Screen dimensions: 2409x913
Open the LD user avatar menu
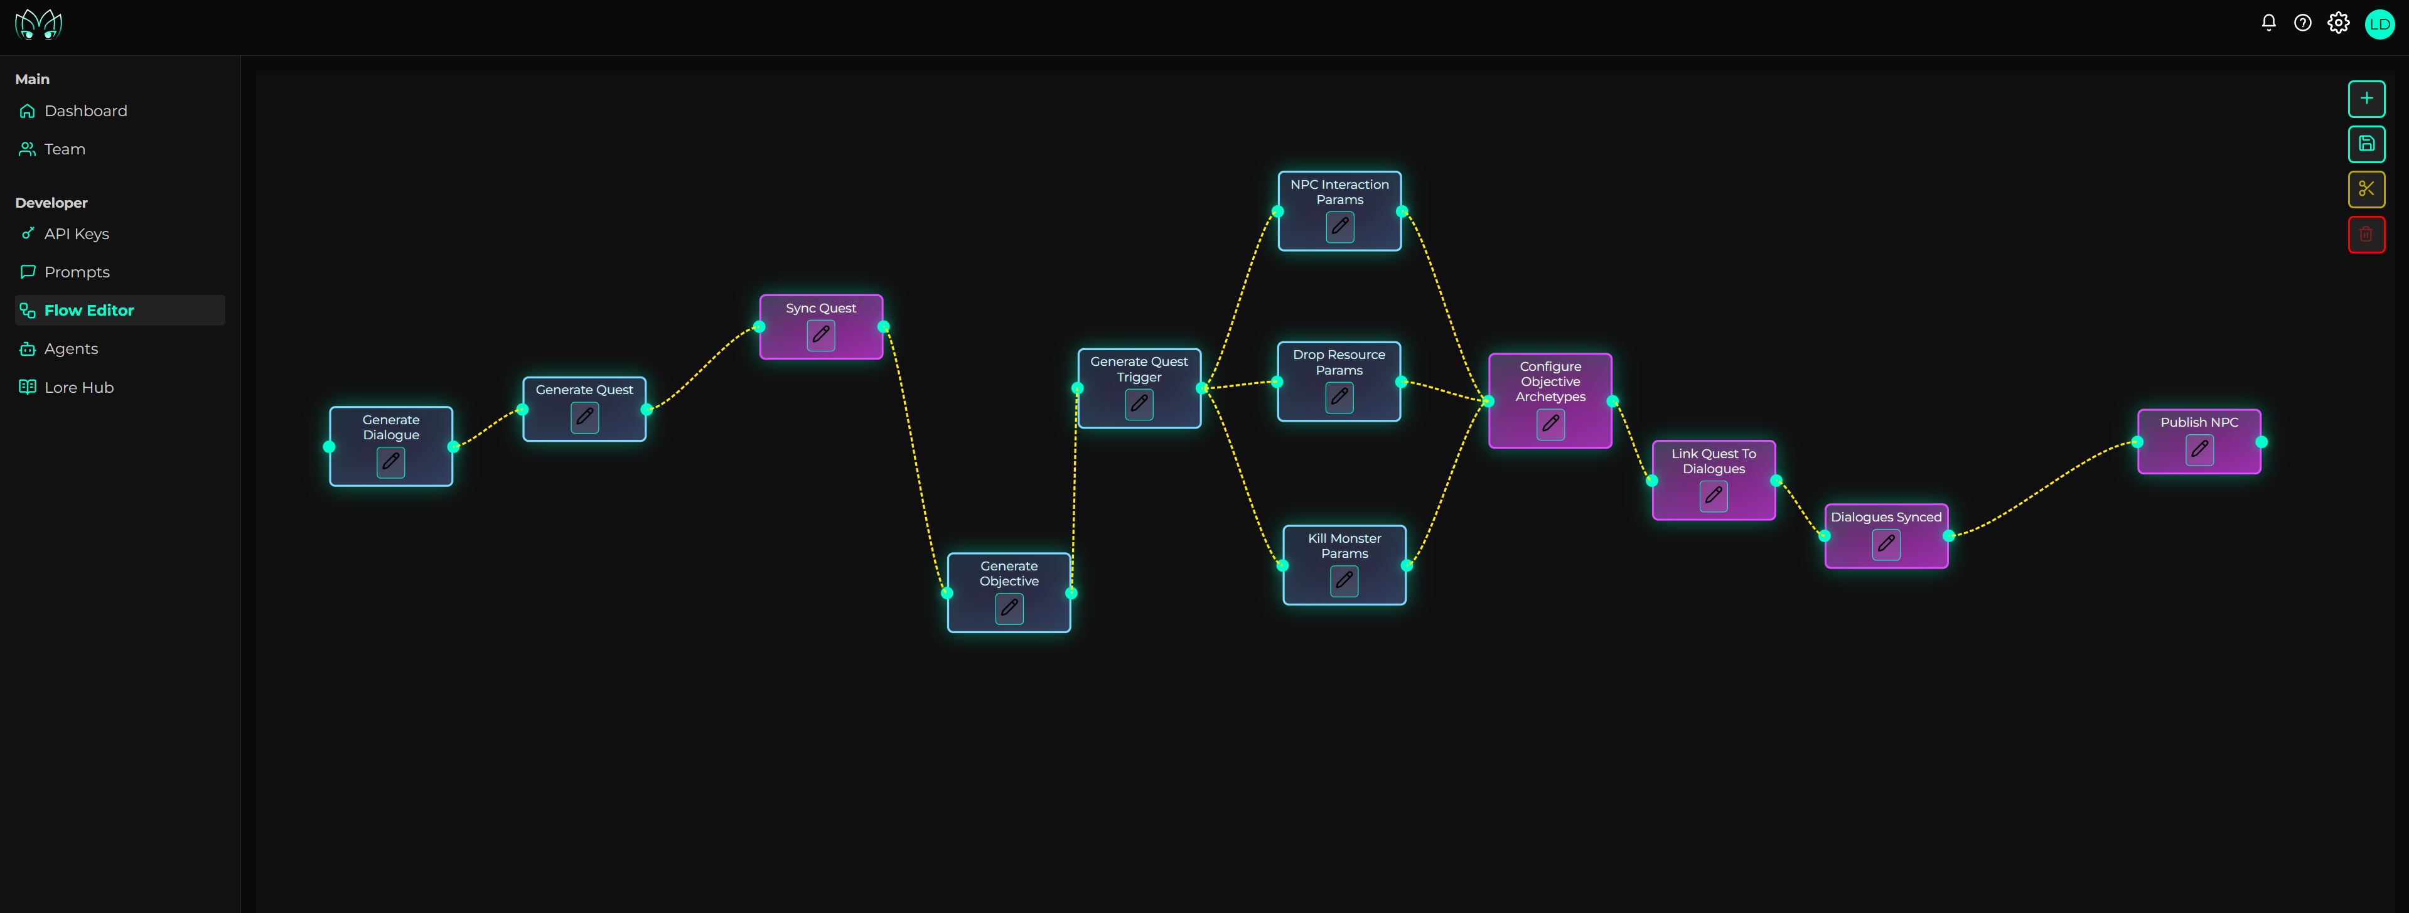pos(2379,23)
